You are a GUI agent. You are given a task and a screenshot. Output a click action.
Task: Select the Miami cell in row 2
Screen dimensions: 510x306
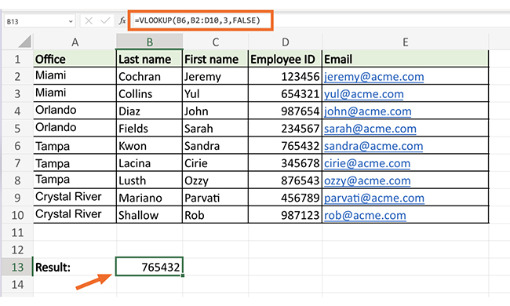point(75,76)
